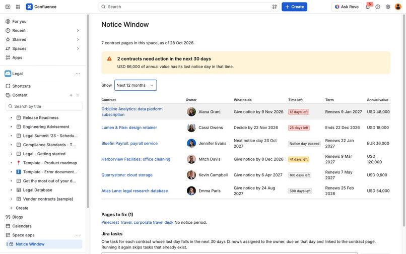Expand Vendor contracts (sample) tree item
Viewport: 406px width, 254px height.
(x=11, y=199)
